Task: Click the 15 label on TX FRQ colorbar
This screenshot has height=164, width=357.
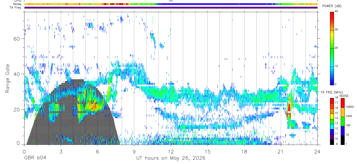Action: coord(336,113)
